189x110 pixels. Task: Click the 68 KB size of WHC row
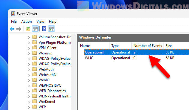tap(170, 58)
